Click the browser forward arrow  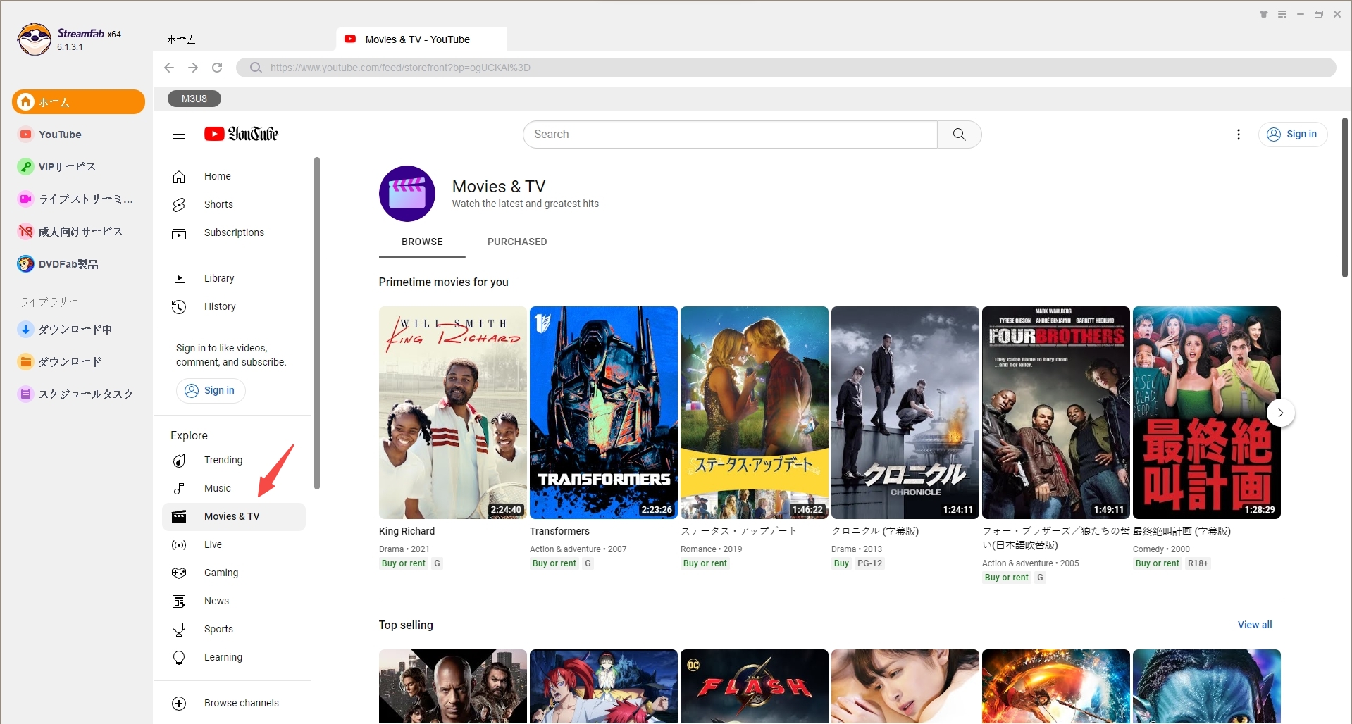click(193, 68)
